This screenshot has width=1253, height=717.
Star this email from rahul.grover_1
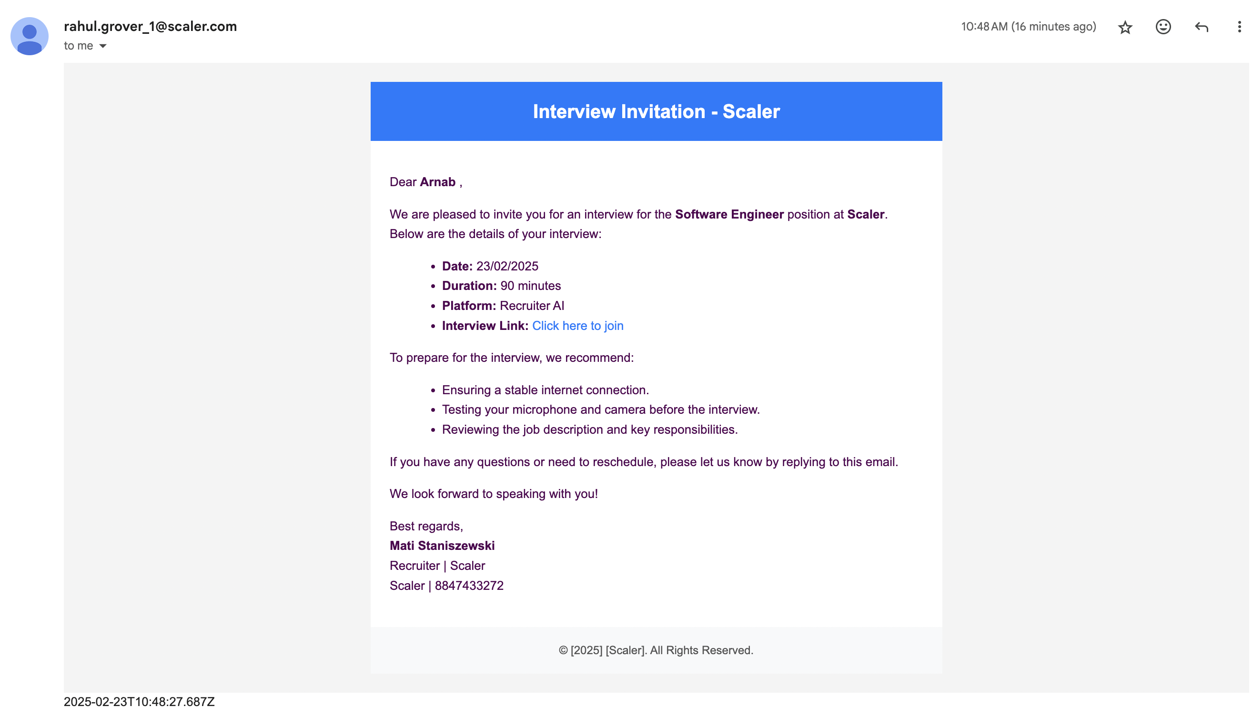[x=1124, y=27]
